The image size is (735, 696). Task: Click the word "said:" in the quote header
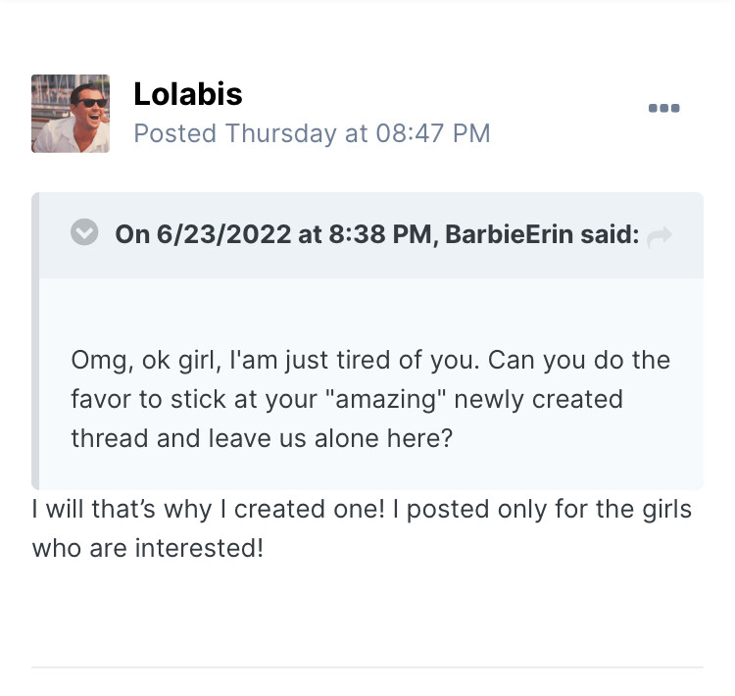pos(611,235)
